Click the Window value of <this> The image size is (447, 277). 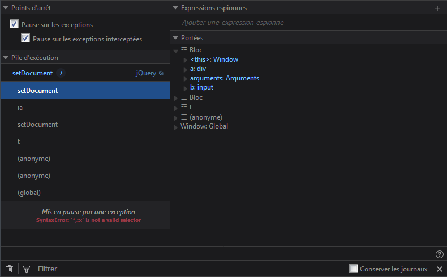tap(226, 59)
